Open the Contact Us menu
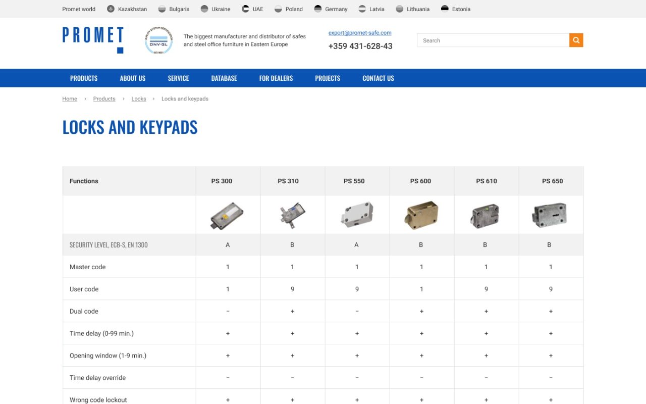 378,78
